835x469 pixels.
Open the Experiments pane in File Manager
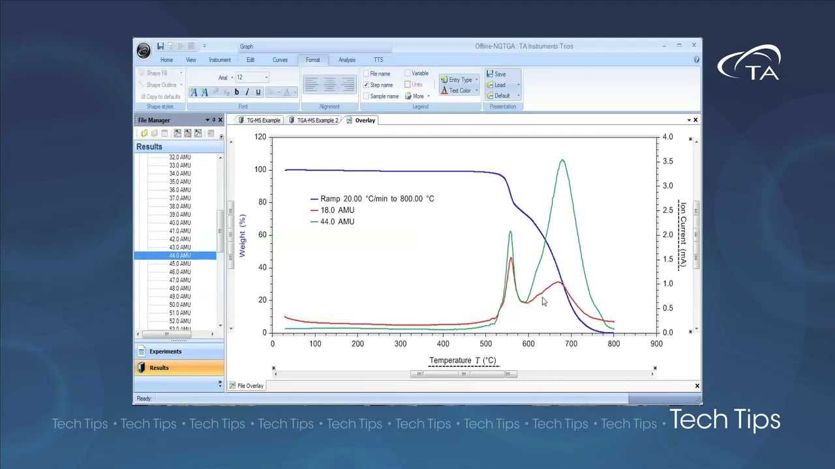coord(166,352)
